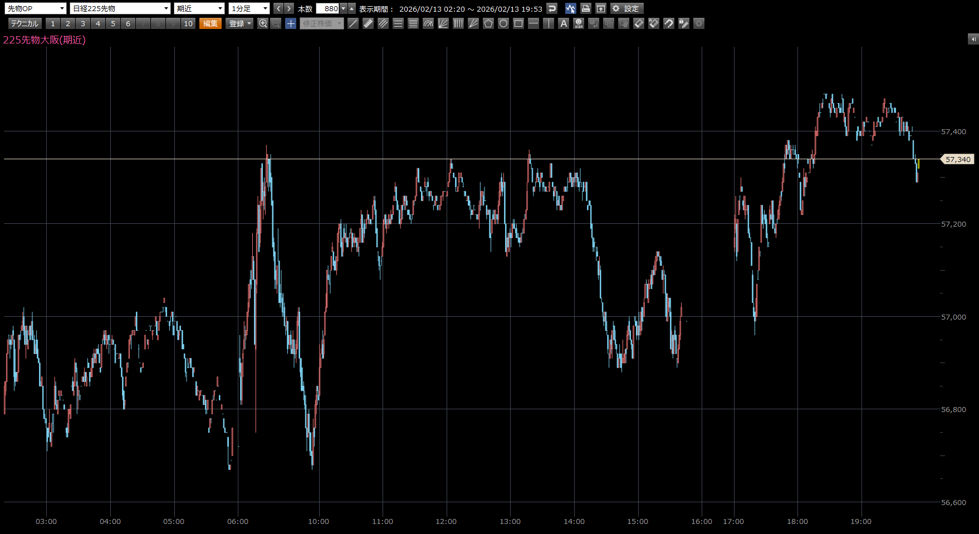The image size is (979, 534).
Task: Choose the text annotation 'A' tool
Action: (x=564, y=23)
